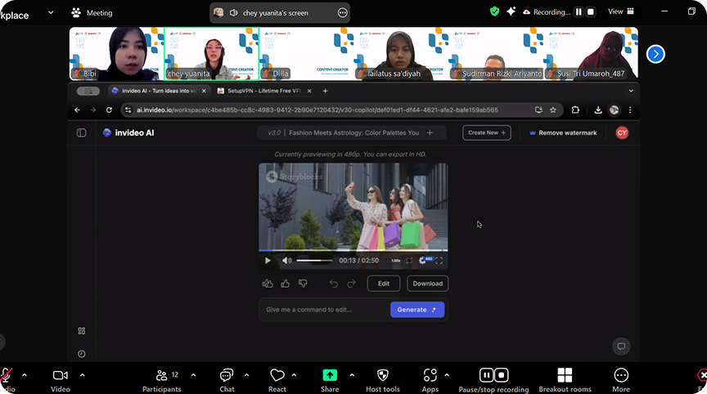This screenshot has width=707, height=394.
Task: Close the SetupVPN tab
Action: click(309, 91)
